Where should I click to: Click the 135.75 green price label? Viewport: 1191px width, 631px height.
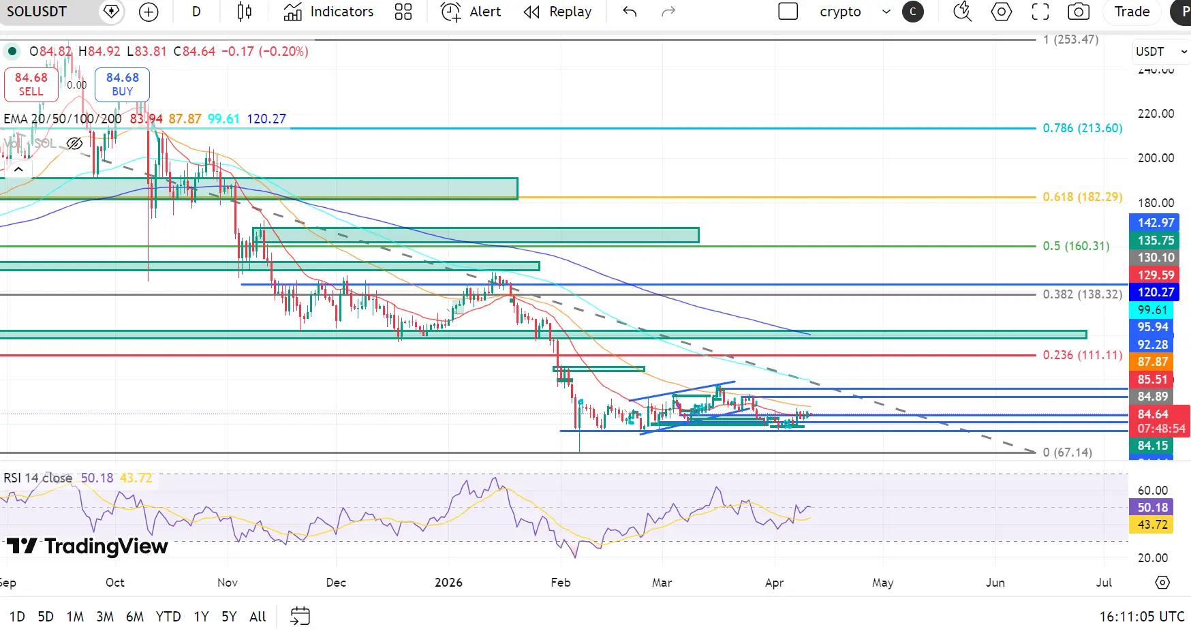point(1156,241)
